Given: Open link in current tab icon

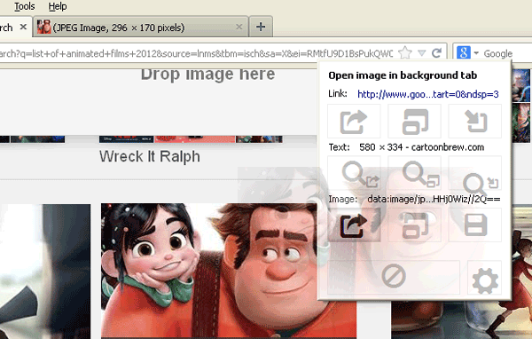Looking at the screenshot, I should tap(475, 122).
